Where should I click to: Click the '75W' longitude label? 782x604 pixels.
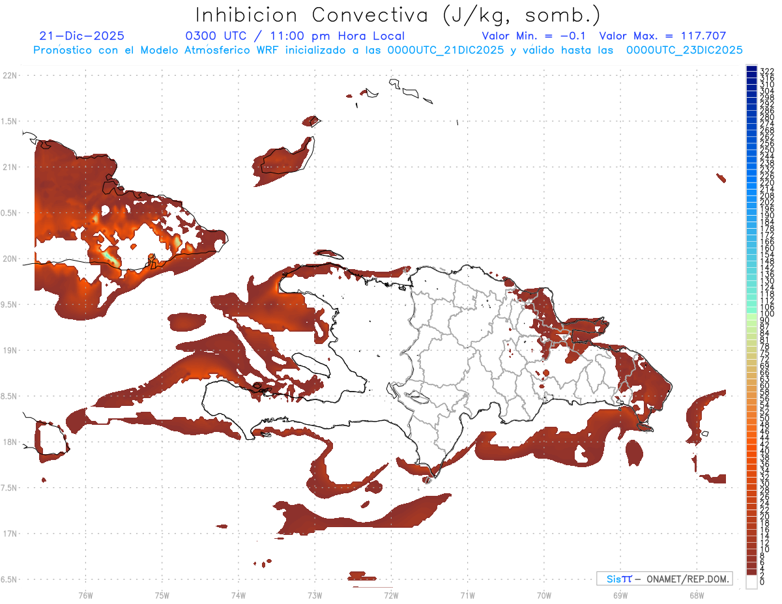[x=162, y=595]
